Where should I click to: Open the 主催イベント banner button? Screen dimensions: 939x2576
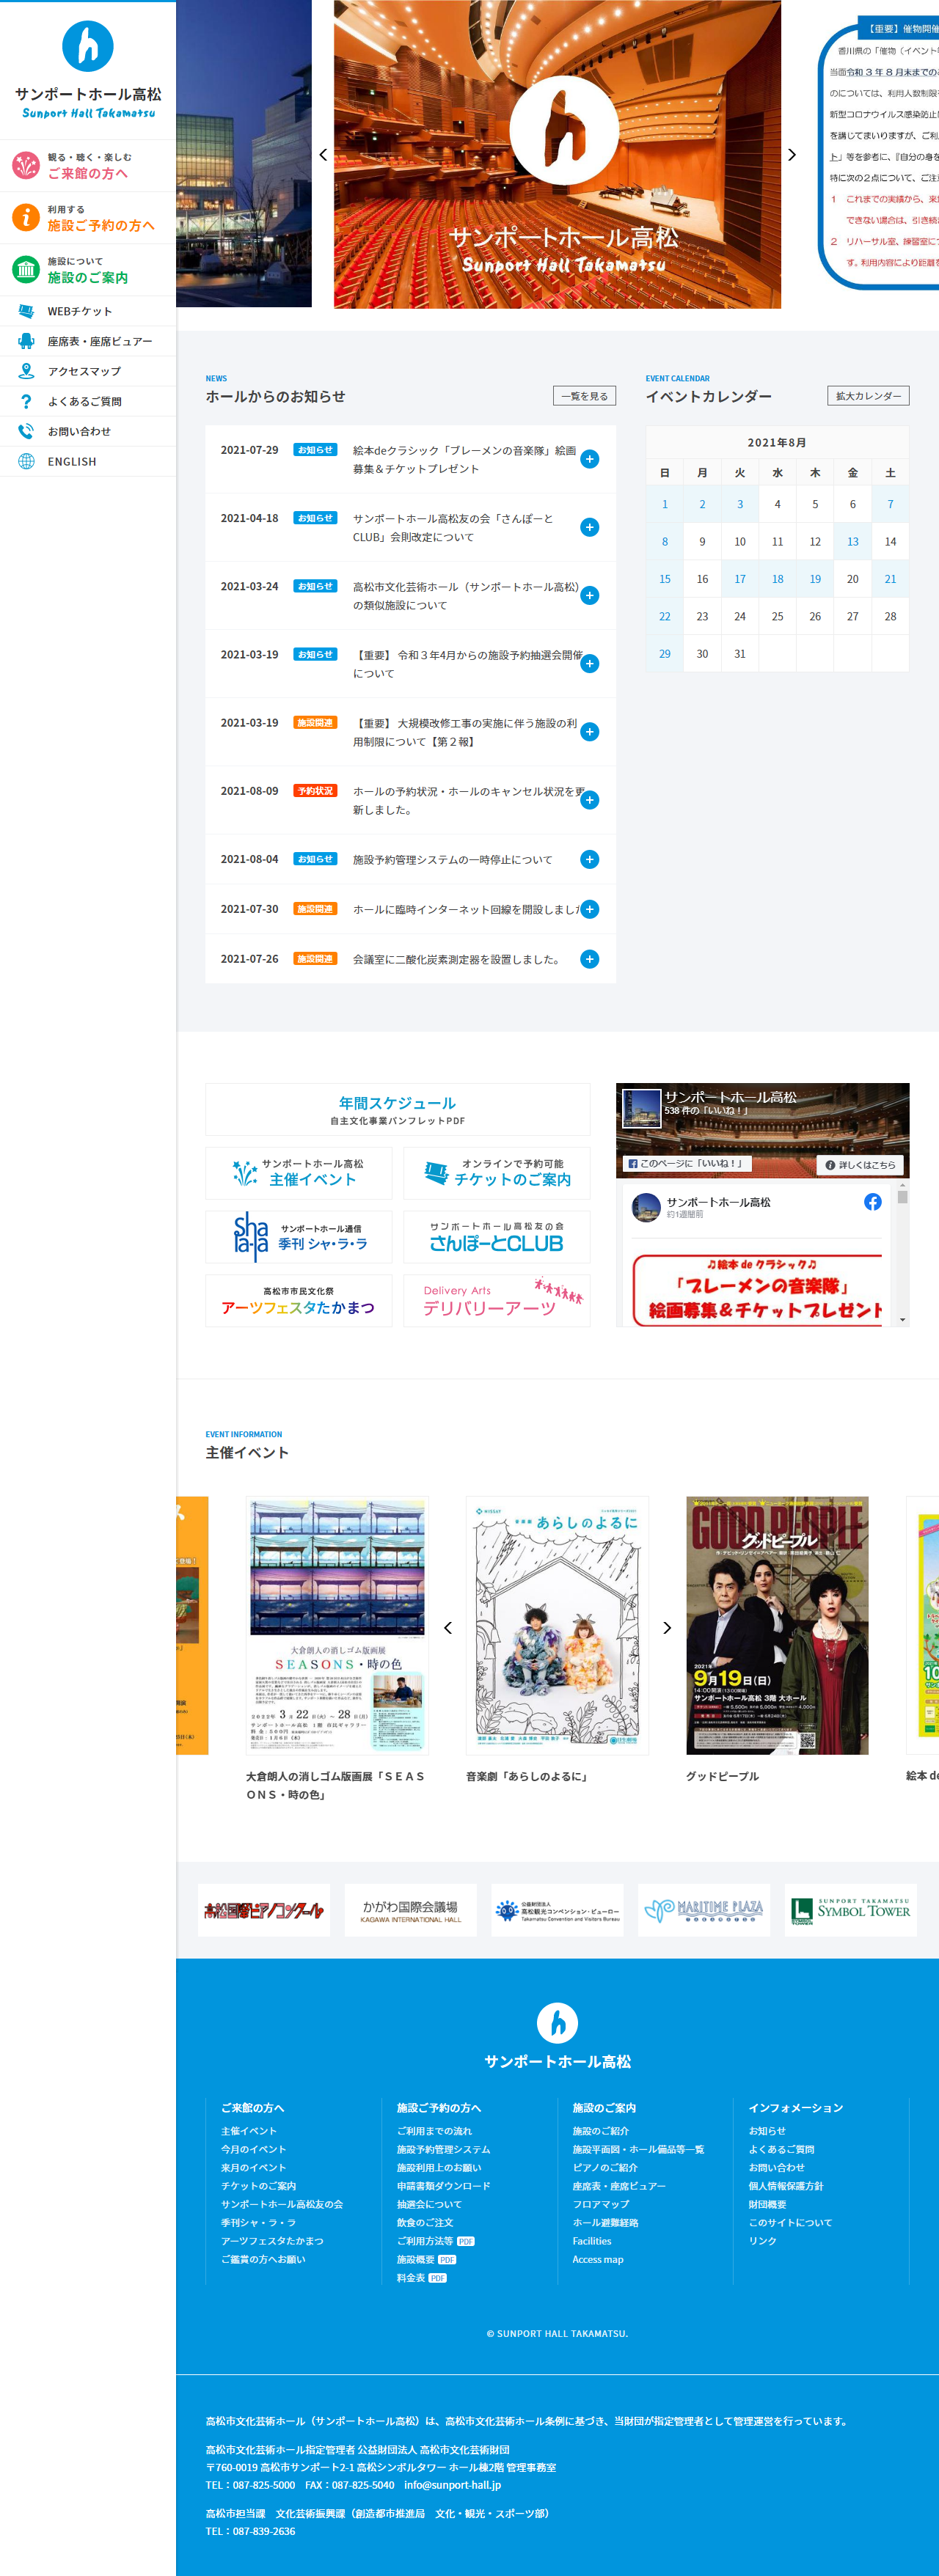click(x=299, y=1173)
